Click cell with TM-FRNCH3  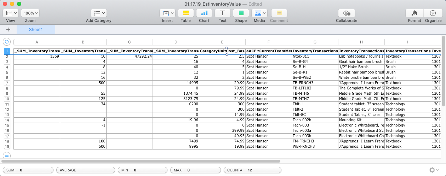pos(315,141)
